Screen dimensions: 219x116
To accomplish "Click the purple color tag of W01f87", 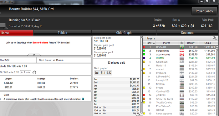I will click(x=144, y=58).
